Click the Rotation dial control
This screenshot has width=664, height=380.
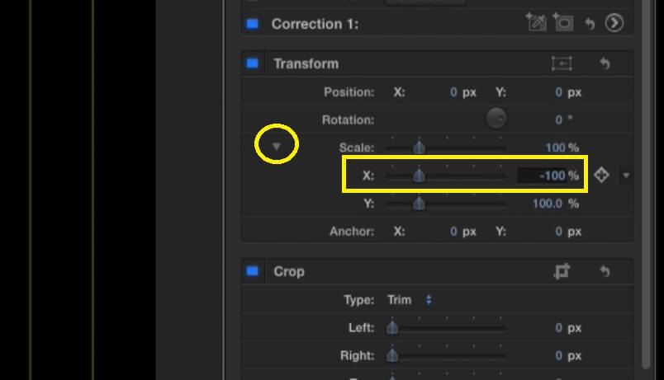[x=496, y=119]
